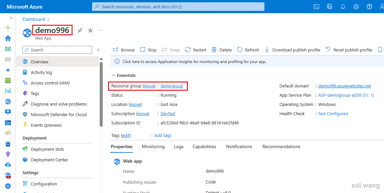The height and width of the screenshot is (193, 384).
Task: Click the green plus Create a resource icon
Action: 8,28
